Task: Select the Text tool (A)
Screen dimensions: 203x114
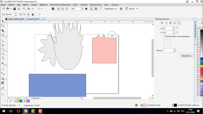Action: point(3,63)
